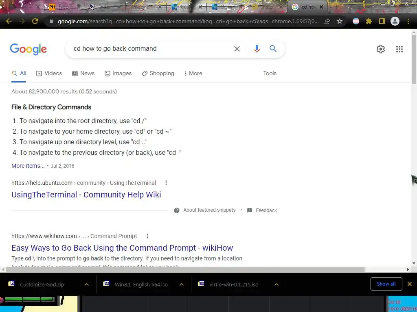The height and width of the screenshot is (312, 417).
Task: Close the downloads bar
Action: tap(410, 284)
